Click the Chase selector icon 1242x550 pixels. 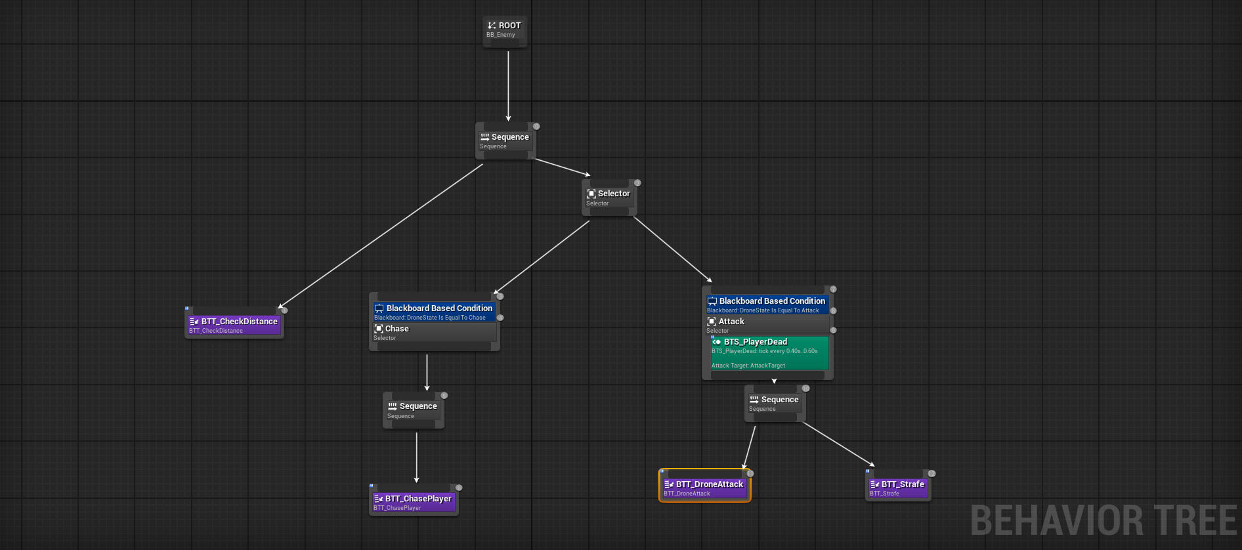click(x=378, y=329)
